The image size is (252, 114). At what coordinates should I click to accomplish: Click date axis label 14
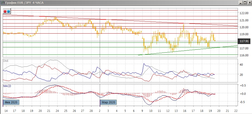click(6, 111)
